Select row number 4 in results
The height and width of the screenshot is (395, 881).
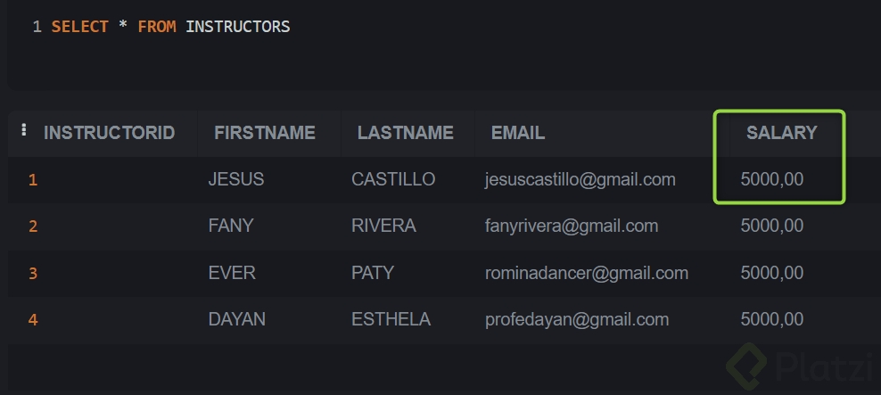[x=33, y=319]
